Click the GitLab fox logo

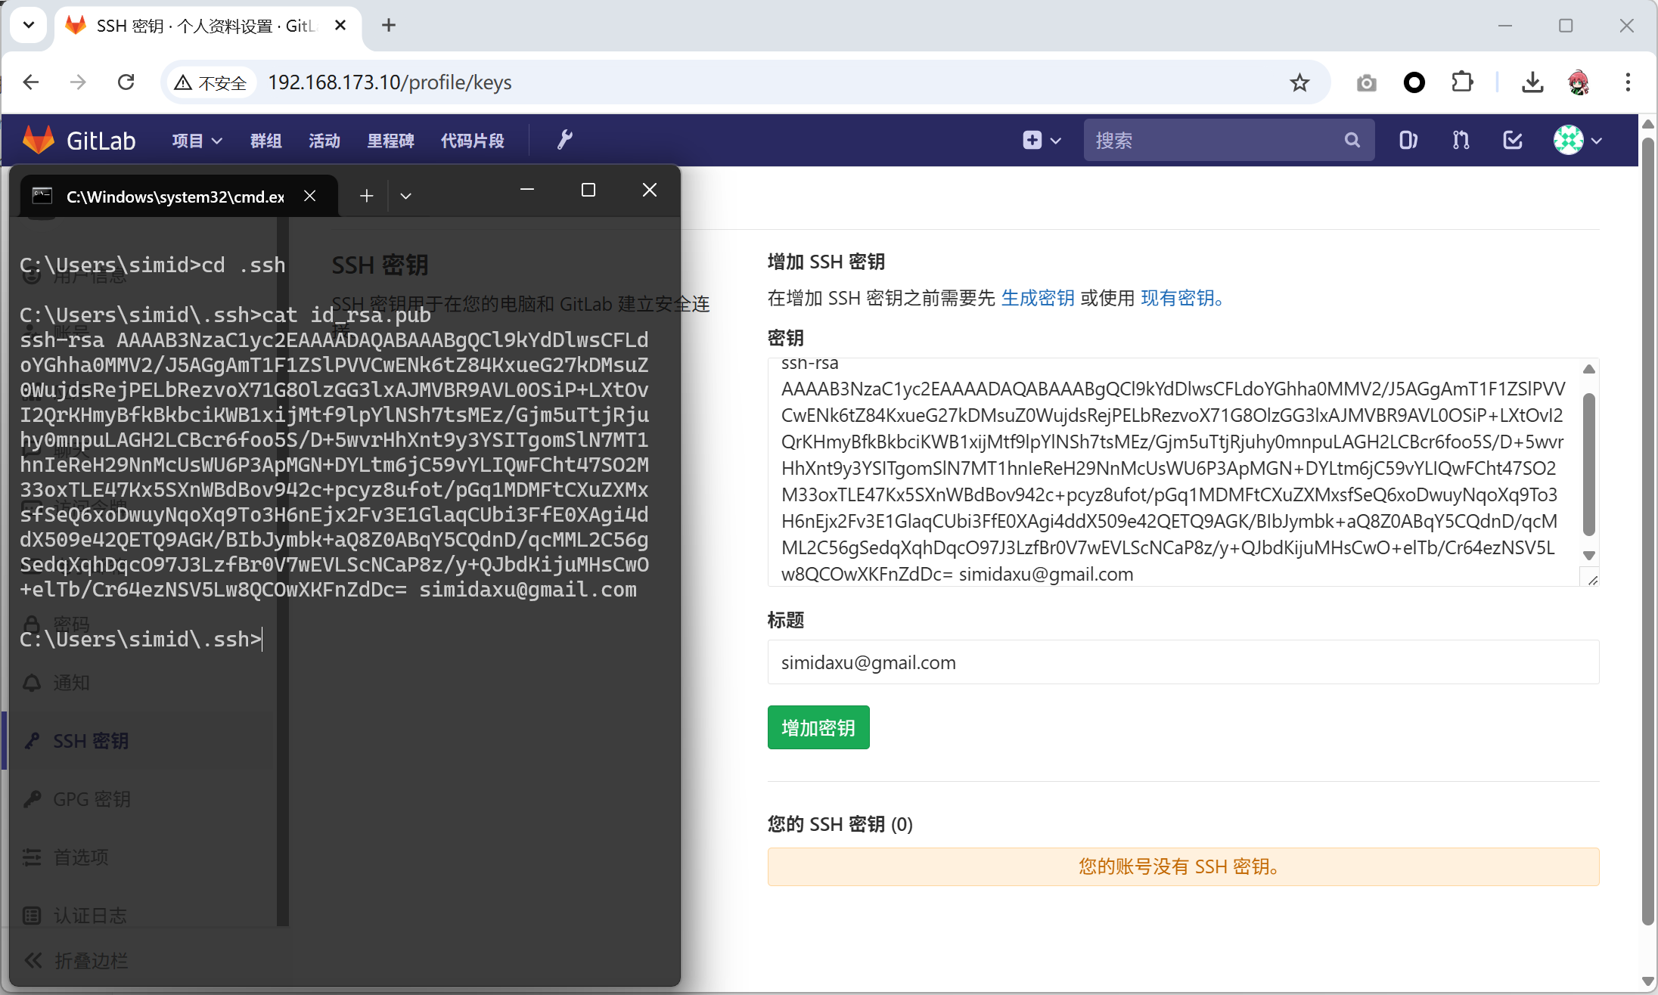click(39, 140)
